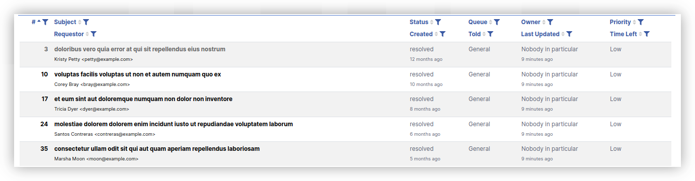Image resolution: width=695 pixels, height=181 pixels.
Task: Toggle sort arrows beside Requestor header
Action: (x=87, y=34)
